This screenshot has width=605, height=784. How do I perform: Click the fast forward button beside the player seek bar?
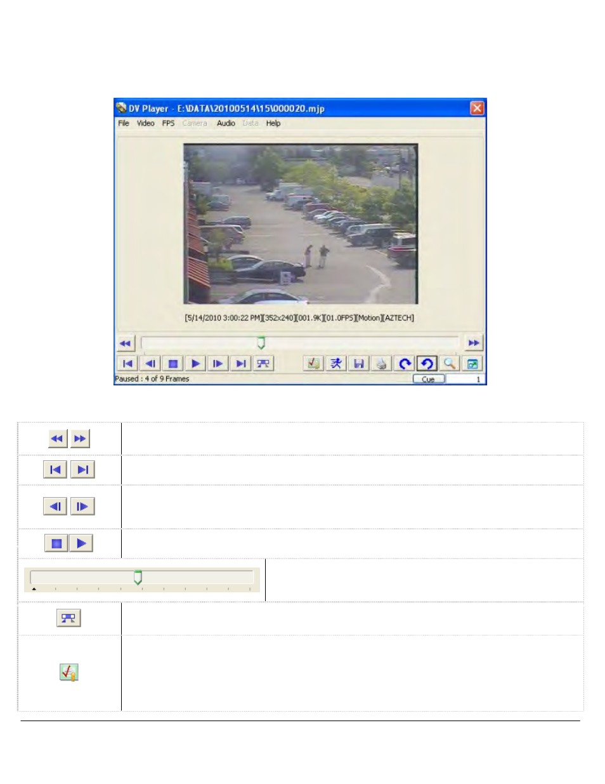pos(474,343)
